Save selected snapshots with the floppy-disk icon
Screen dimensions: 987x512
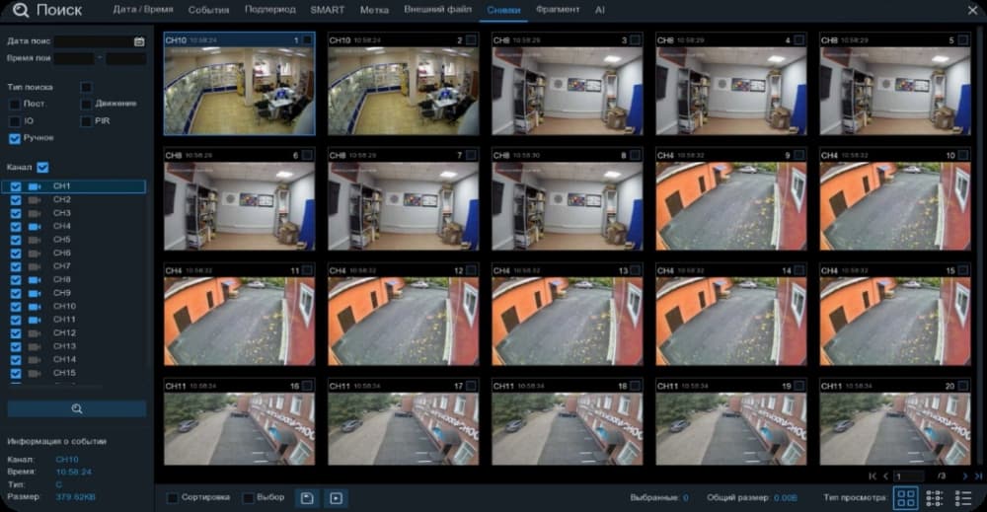pyautogui.click(x=307, y=498)
